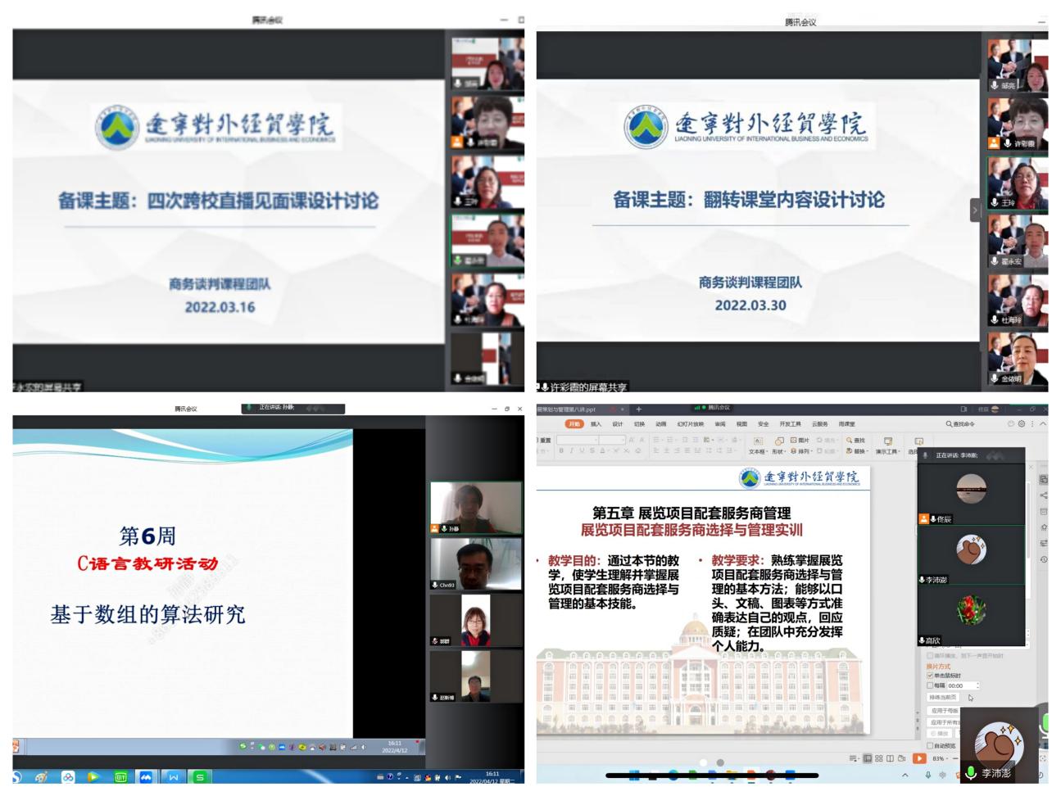This screenshot has height=796, width=1061.
Task: Collapse the WPS ribbon with the chevron
Action: pos(1043,424)
